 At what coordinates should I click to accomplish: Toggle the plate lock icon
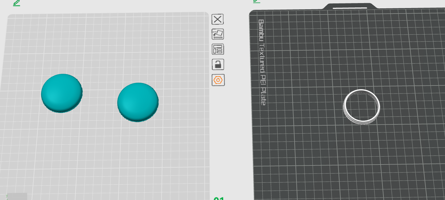(218, 65)
